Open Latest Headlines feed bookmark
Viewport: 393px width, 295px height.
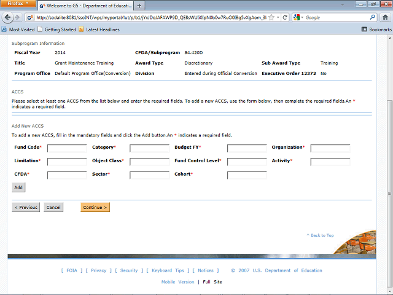[x=99, y=29]
